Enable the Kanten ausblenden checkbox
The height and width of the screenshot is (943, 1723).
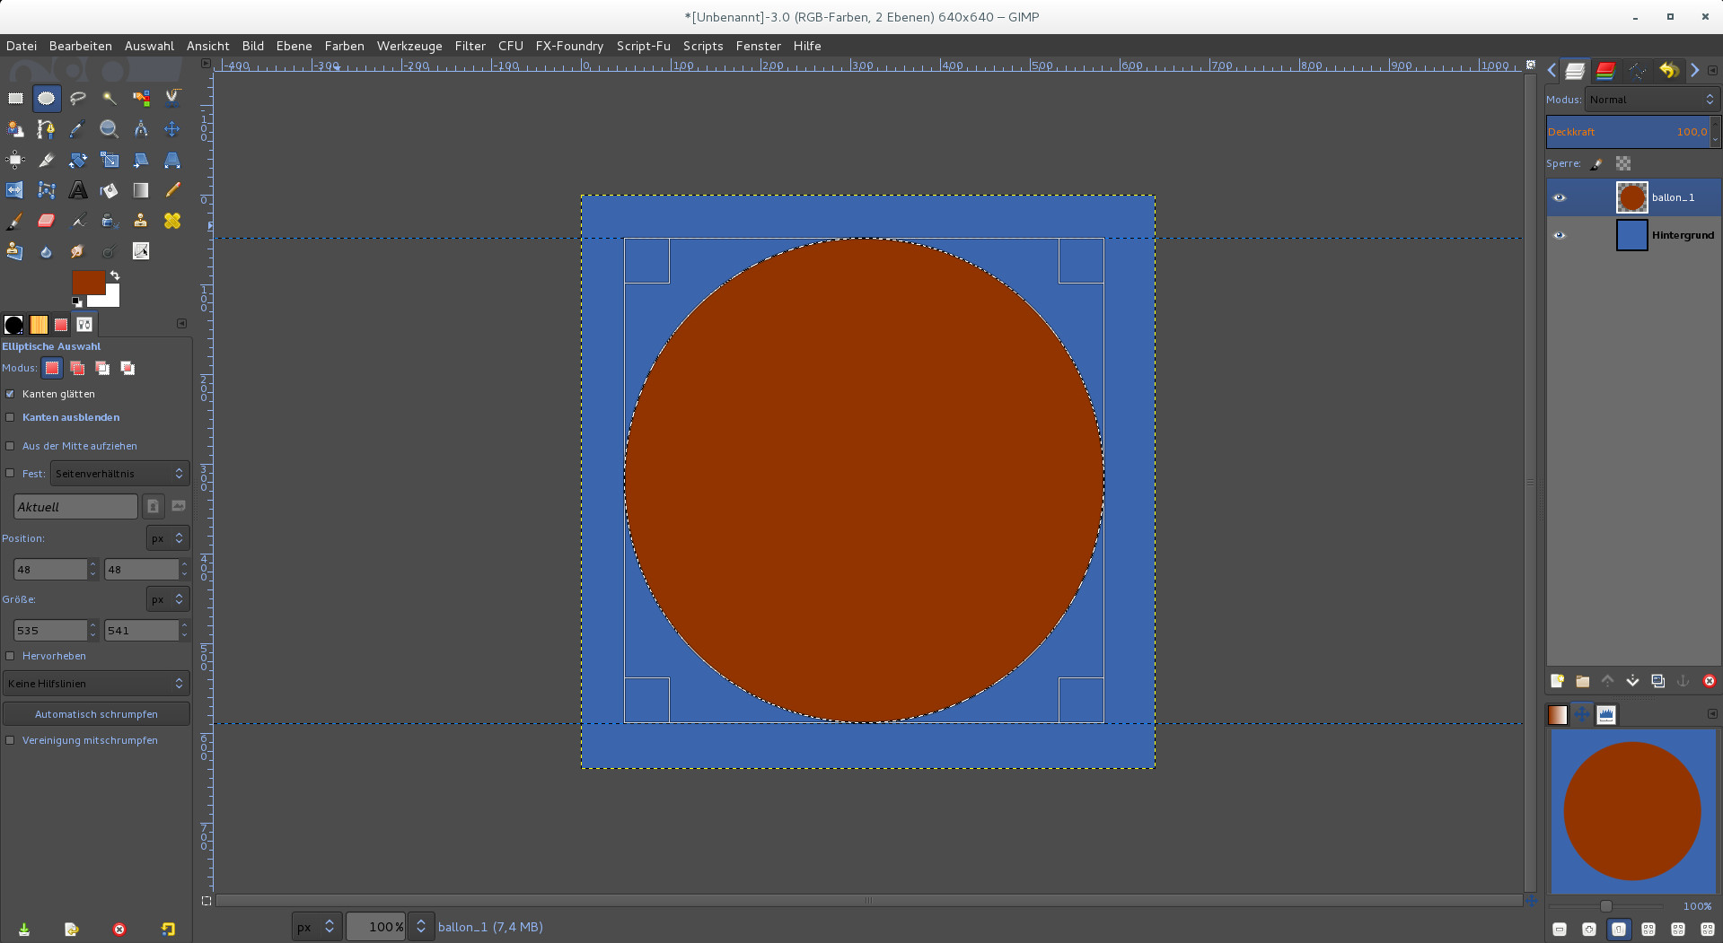click(11, 417)
